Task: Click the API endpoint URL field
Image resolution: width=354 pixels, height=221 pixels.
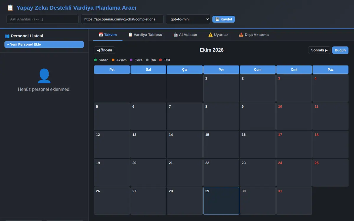Action: pyautogui.click(x=122, y=19)
